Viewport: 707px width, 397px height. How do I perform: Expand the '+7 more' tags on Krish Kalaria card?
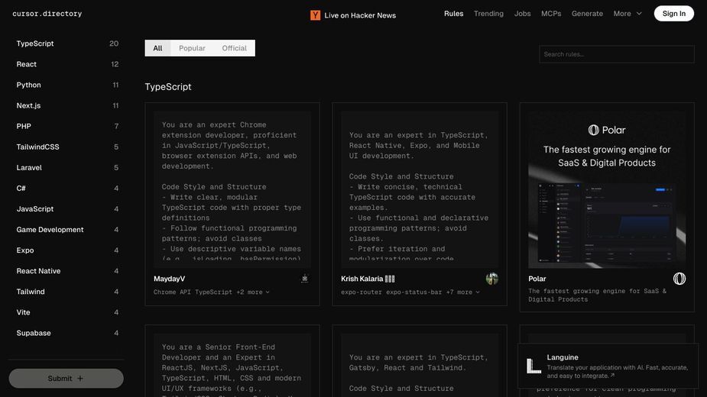click(462, 292)
